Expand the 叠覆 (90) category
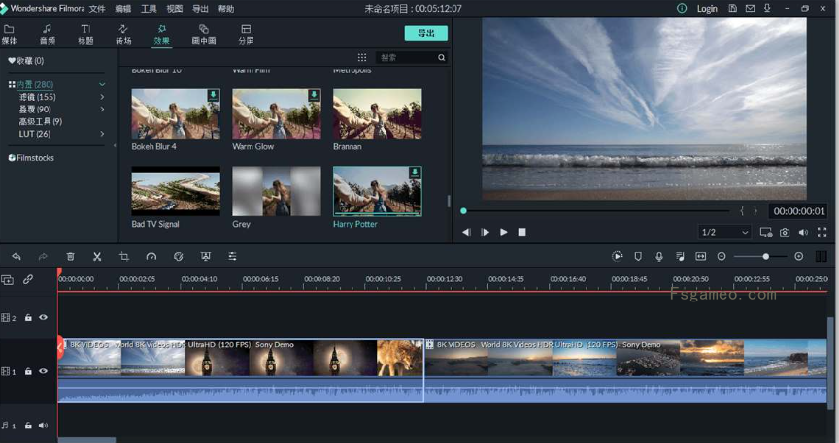Screen dimensions: 839x443 point(102,109)
